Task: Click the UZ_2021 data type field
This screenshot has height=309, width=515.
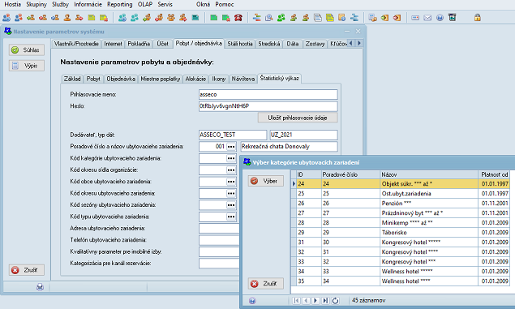Action: [x=303, y=135]
